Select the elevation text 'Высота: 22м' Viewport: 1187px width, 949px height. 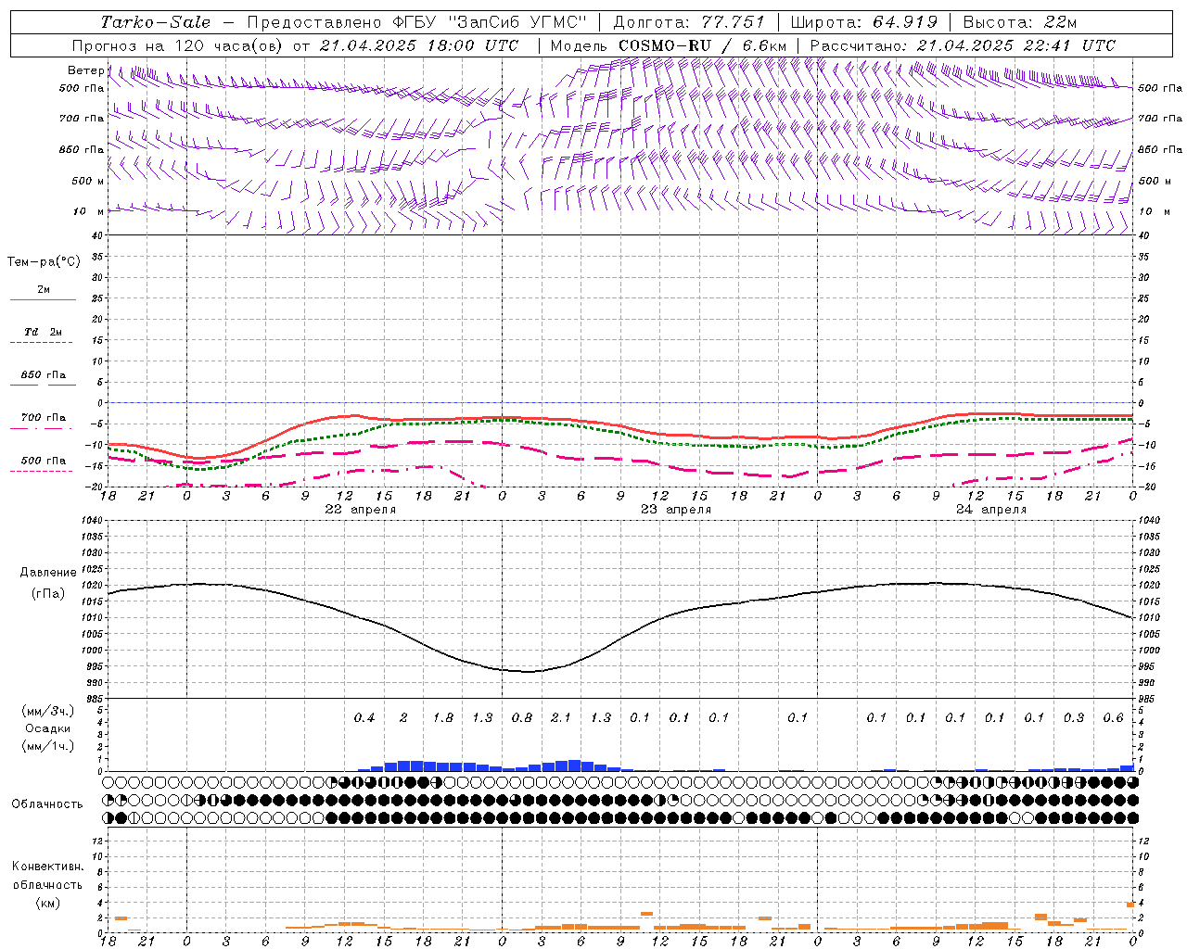point(1020,22)
